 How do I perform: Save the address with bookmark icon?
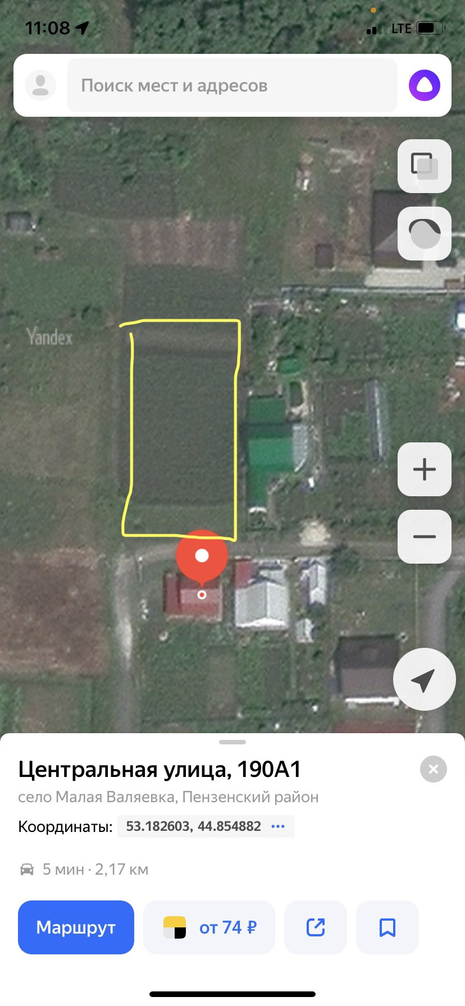click(x=388, y=927)
